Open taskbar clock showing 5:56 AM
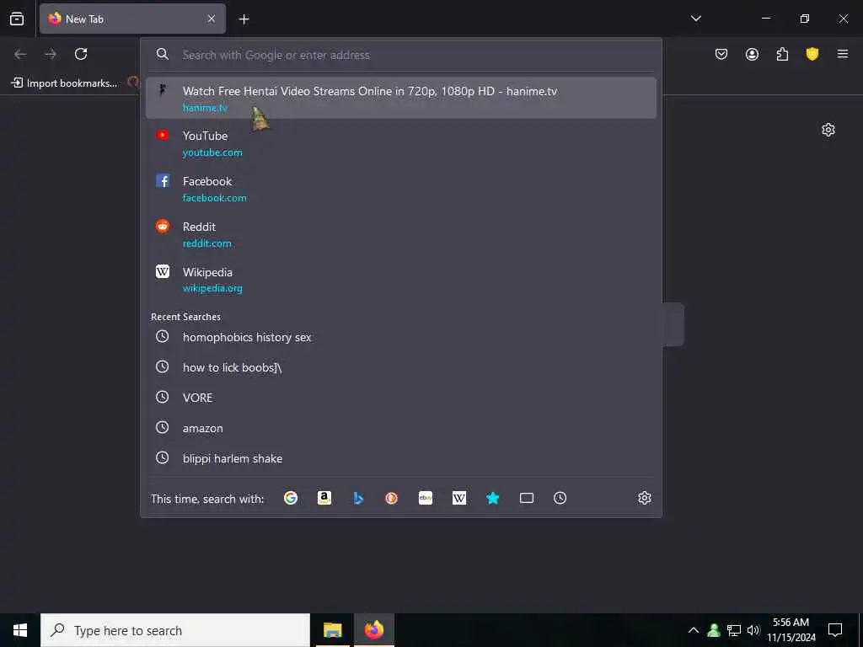The height and width of the screenshot is (647, 863). point(791,630)
